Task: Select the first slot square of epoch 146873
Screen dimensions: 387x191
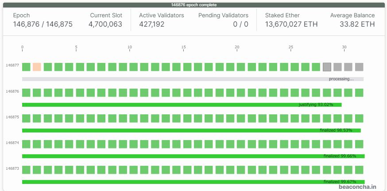Action: (26, 170)
